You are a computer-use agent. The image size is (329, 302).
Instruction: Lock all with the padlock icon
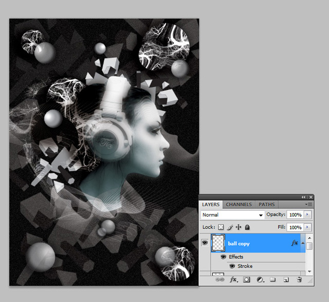[x=247, y=227]
